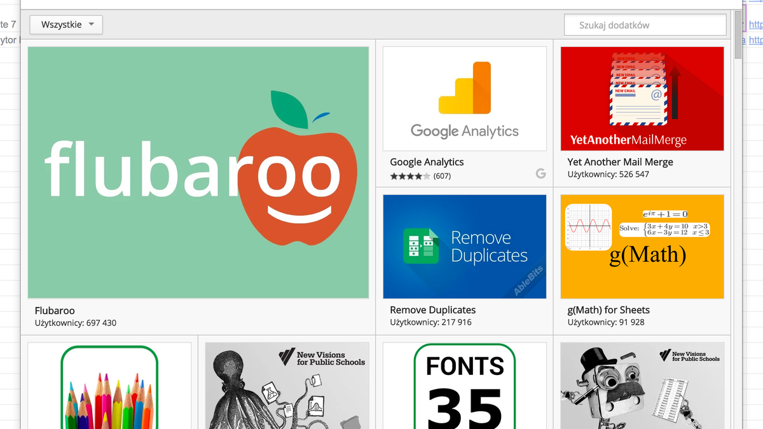The height and width of the screenshot is (429, 763).
Task: Click the add-on gallery vertical scrollbar
Action: click(738, 35)
